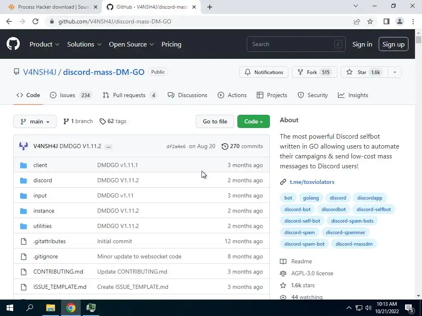
Task: Click the V4NSH4J commit author avatar
Action: pyautogui.click(x=23, y=146)
